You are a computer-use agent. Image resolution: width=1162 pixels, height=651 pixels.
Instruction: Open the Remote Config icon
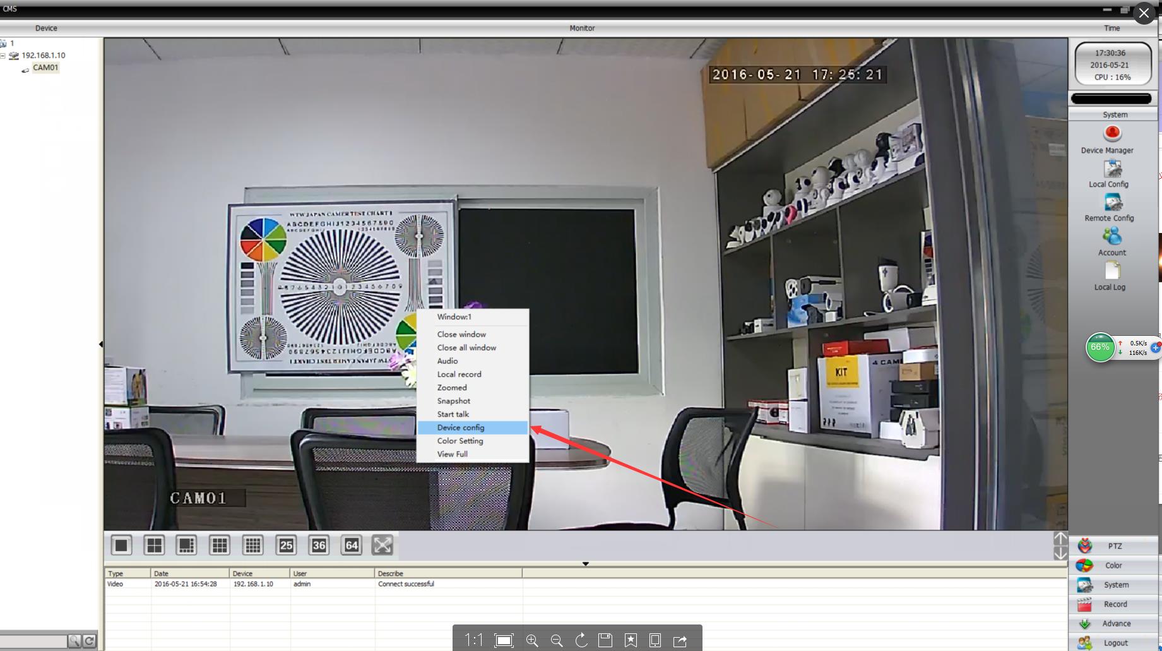[1112, 203]
